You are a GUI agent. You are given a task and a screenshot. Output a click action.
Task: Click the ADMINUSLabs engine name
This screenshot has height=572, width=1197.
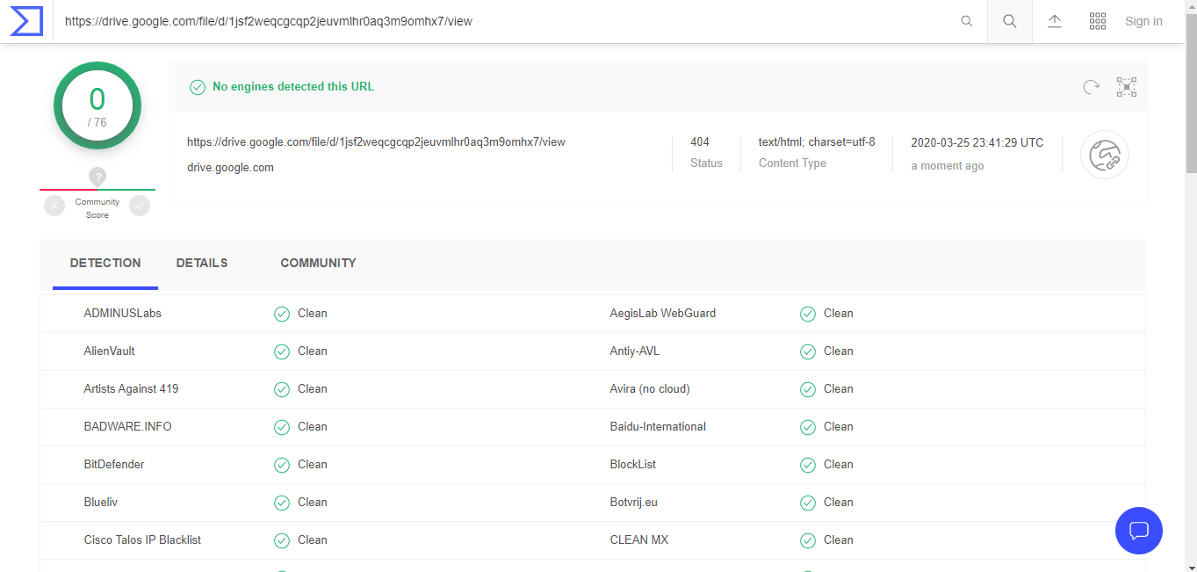coord(123,313)
